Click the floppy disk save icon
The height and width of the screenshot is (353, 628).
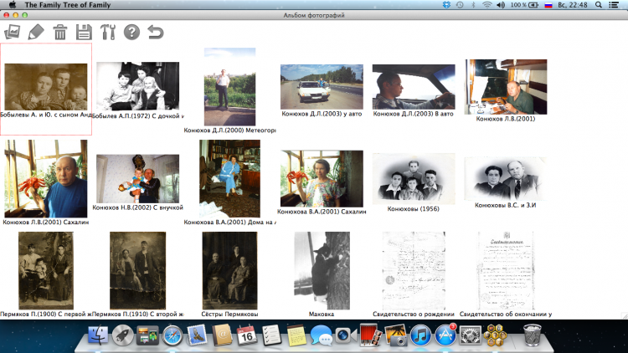click(x=84, y=32)
